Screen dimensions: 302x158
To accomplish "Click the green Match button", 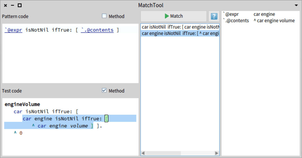I will [x=174, y=16].
